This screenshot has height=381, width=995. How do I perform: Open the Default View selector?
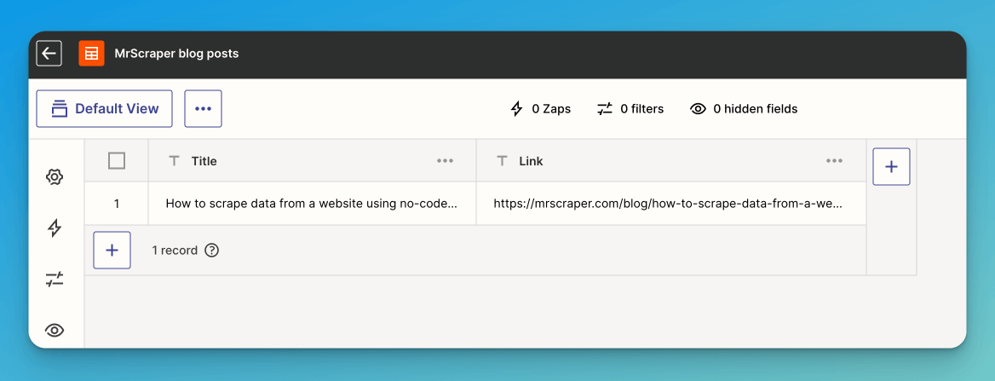[105, 108]
